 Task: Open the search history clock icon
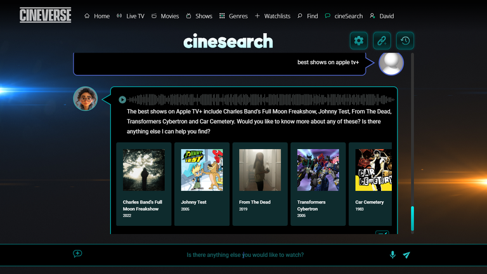click(405, 41)
